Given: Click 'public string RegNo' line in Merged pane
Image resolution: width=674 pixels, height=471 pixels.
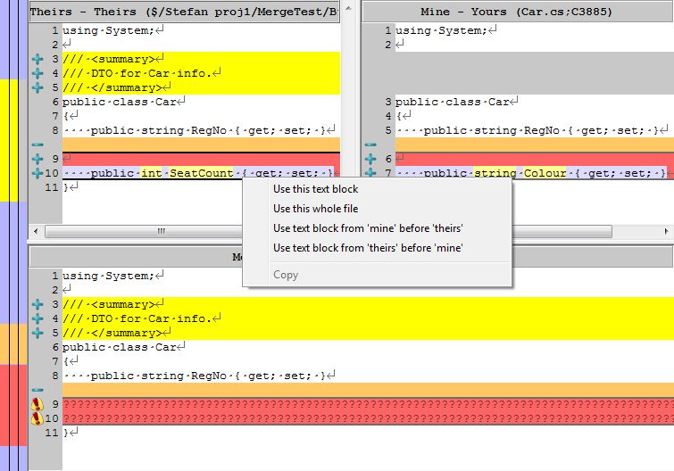Looking at the screenshot, I should tap(368, 376).
